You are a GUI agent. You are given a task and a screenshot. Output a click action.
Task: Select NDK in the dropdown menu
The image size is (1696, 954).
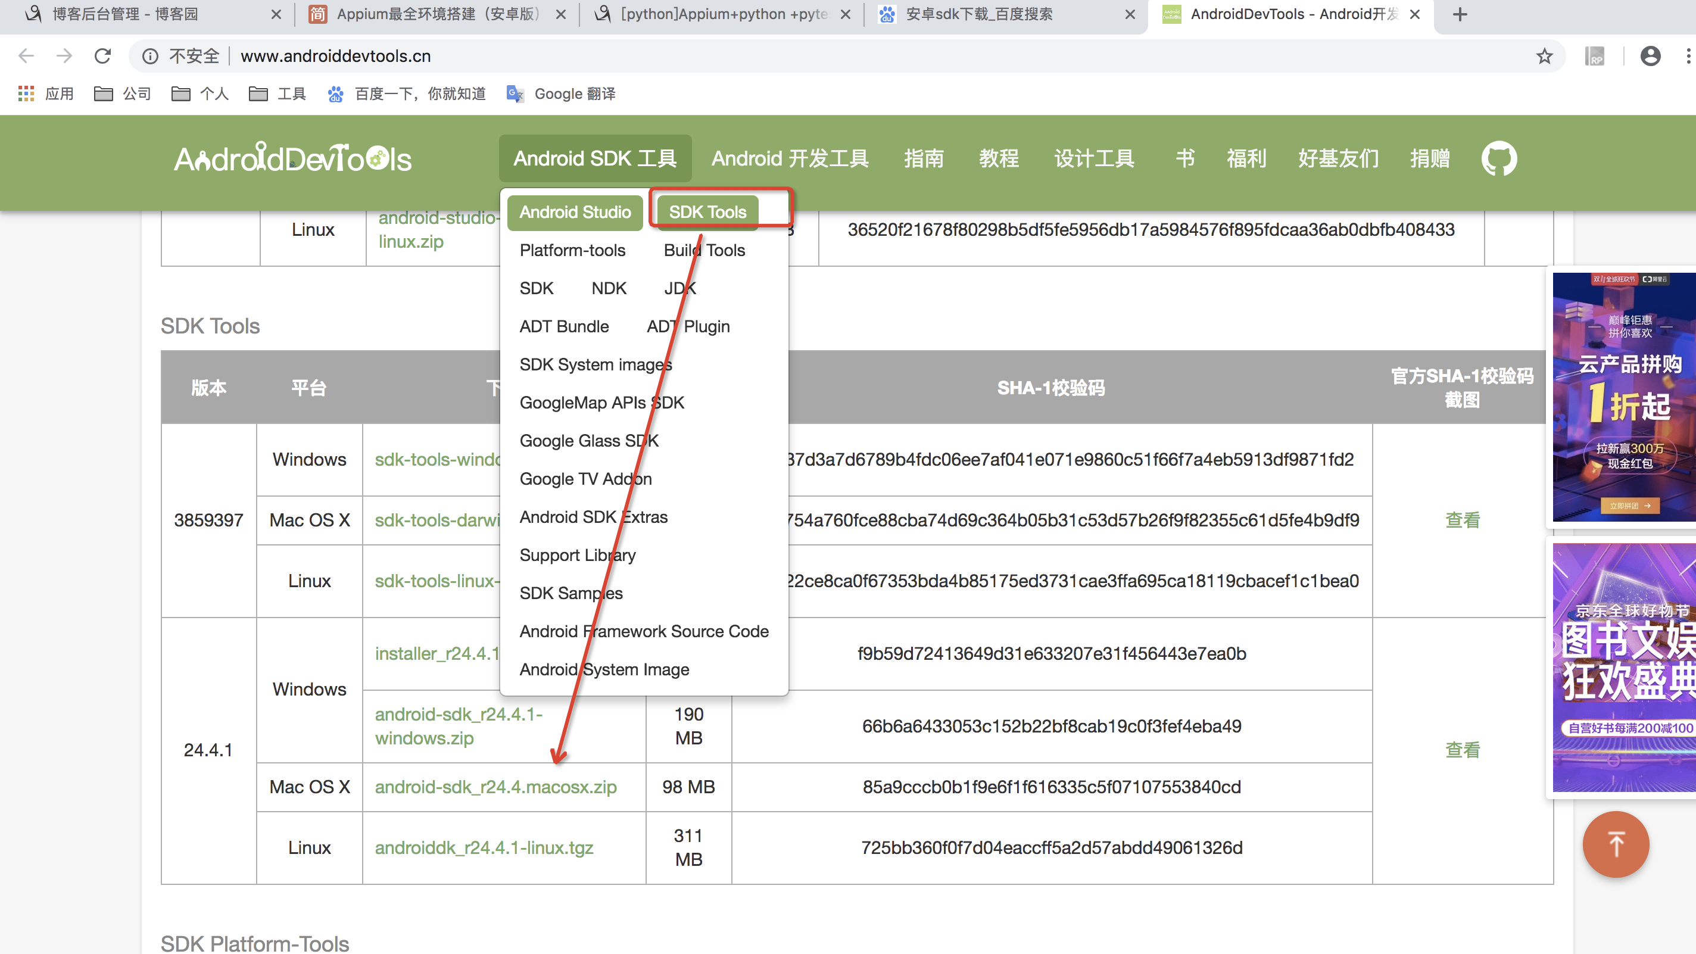point(609,288)
